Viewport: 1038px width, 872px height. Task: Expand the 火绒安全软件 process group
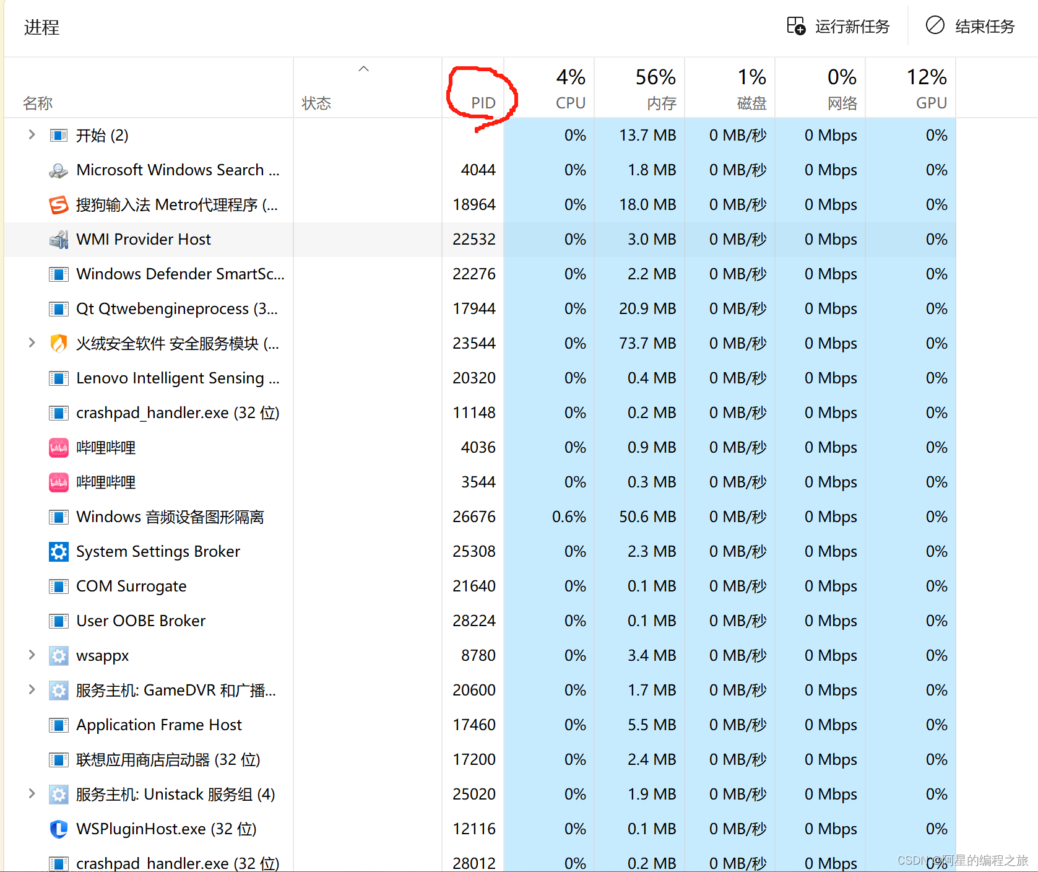[32, 343]
